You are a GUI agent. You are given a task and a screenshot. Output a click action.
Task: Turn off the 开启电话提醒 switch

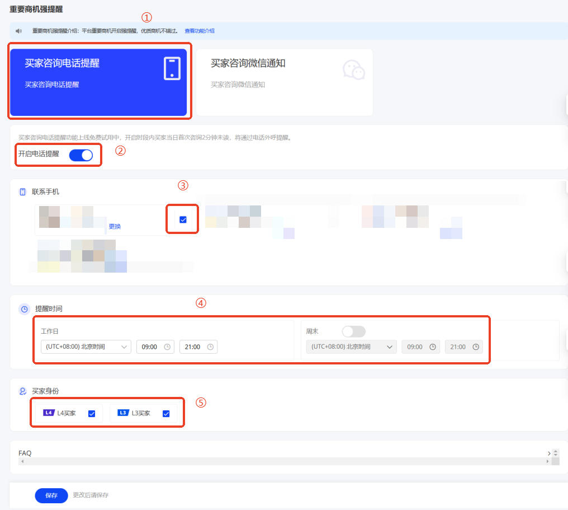pos(81,155)
